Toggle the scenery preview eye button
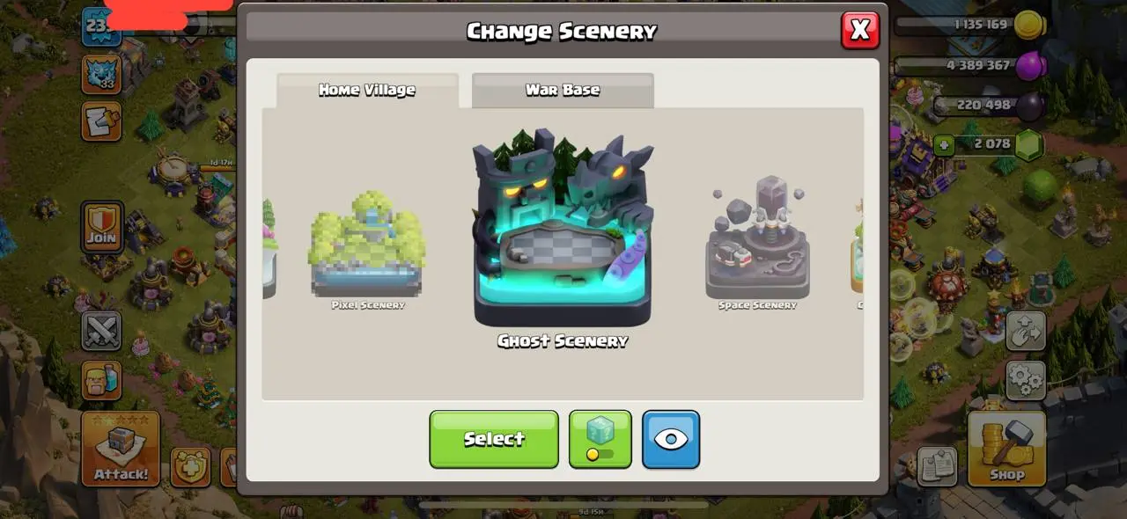The width and height of the screenshot is (1127, 519). 671,439
